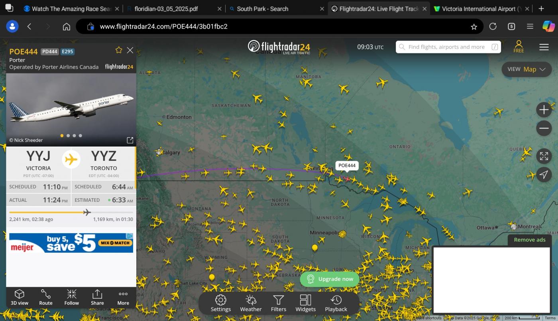This screenshot has height=321, width=558.
Task: Open the Flightradar24 hamburger menu
Action: coord(544,47)
